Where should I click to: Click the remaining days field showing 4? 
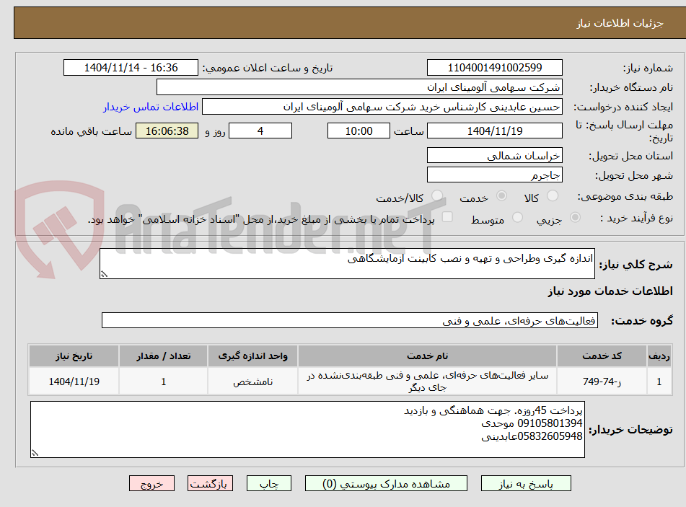click(260, 131)
